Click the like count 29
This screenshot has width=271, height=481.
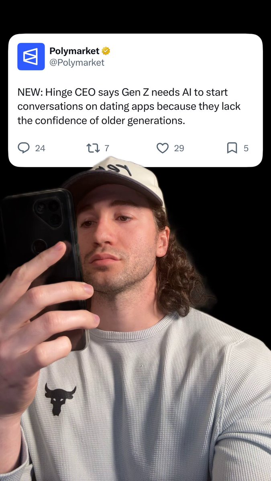[x=179, y=148]
